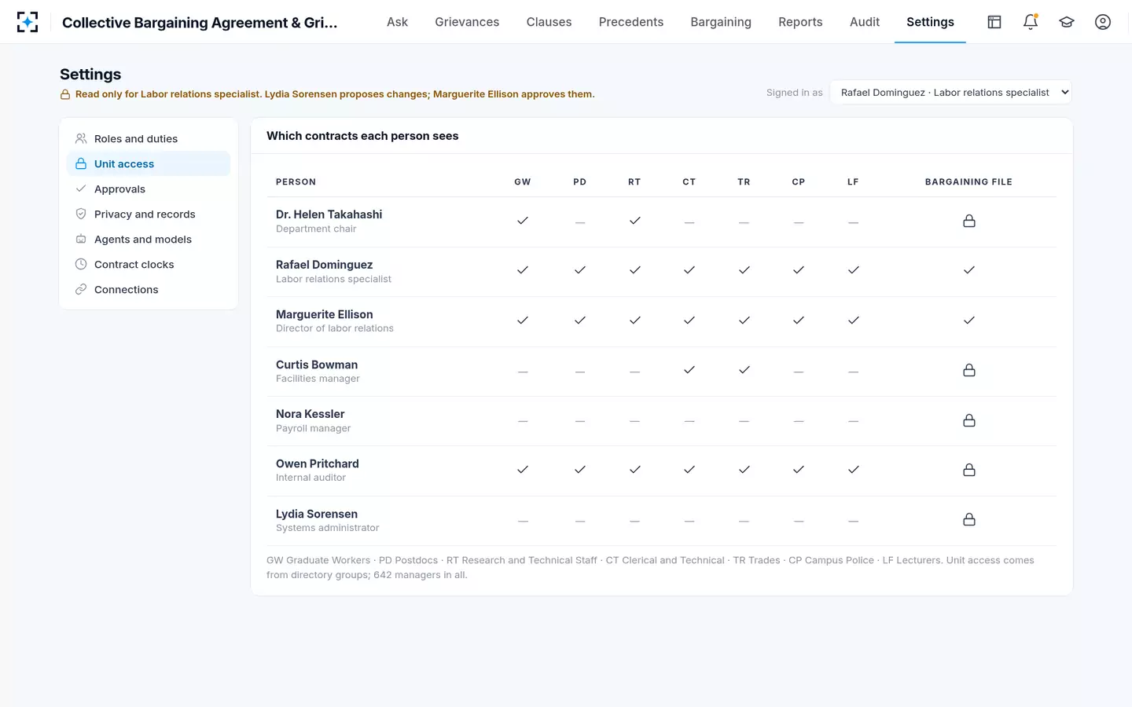Click the Connections link icon
This screenshot has width=1132, height=707.
(x=81, y=289)
